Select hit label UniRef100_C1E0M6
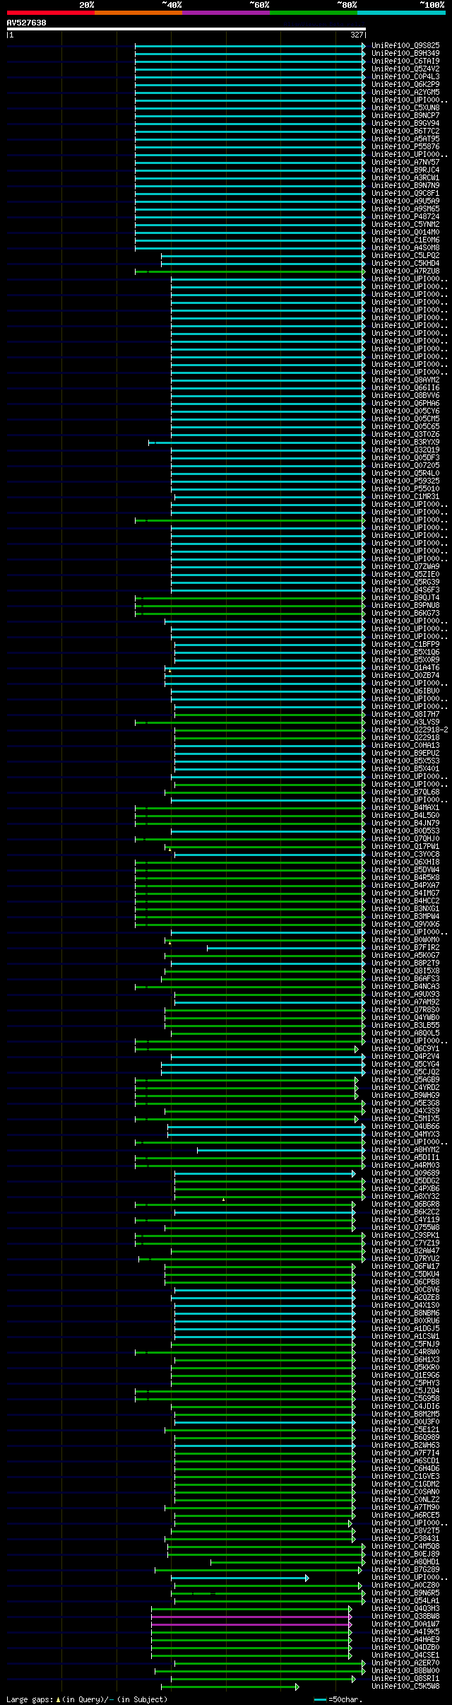The height and width of the screenshot is (1705, 452). coord(405,240)
